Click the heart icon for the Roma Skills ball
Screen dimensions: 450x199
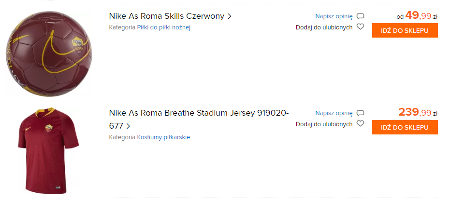click(x=360, y=27)
